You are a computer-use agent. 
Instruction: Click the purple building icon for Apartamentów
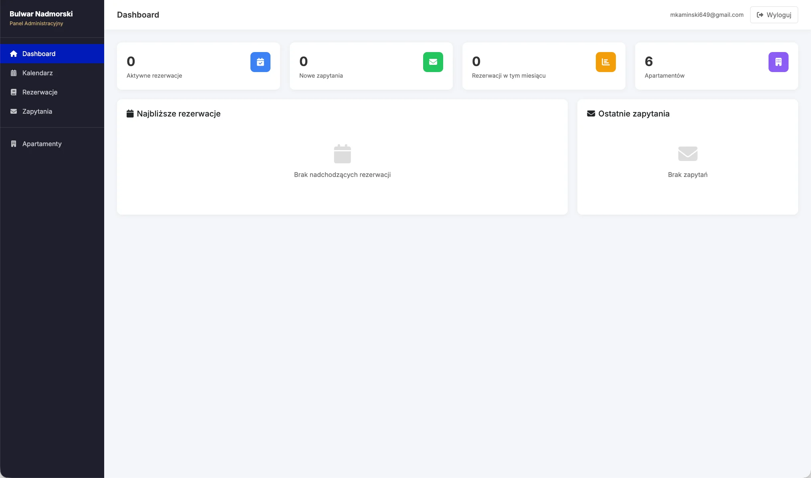[x=778, y=62]
